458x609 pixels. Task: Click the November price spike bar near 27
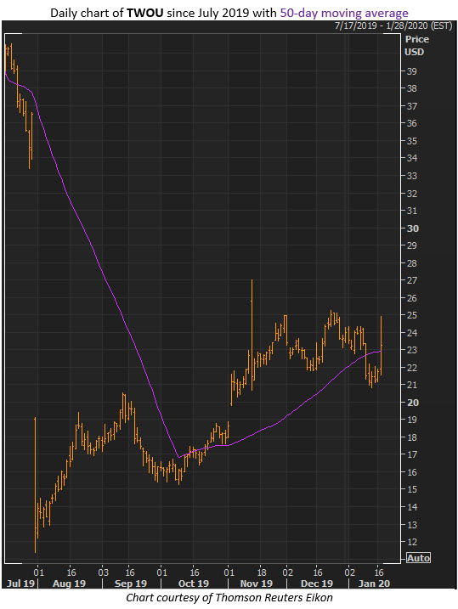pos(252,335)
